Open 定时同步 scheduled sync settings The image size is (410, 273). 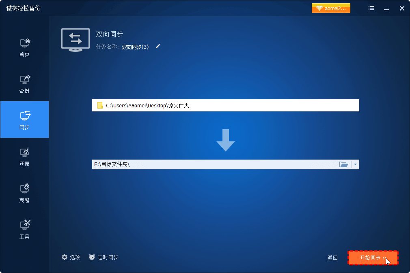point(104,257)
